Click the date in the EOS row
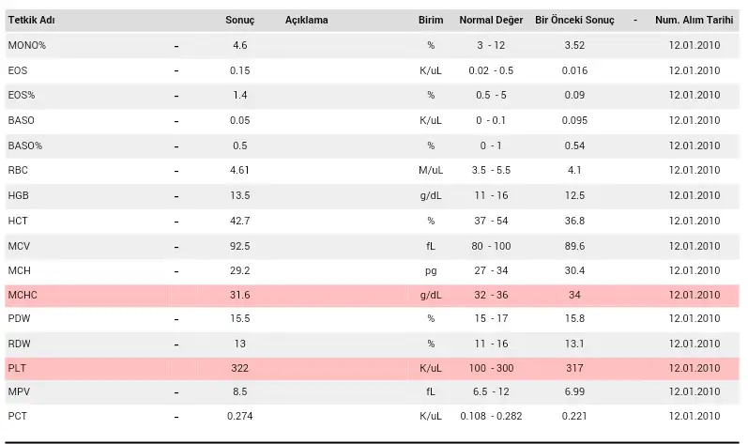Screen dimensions: 748x444 [695, 70]
